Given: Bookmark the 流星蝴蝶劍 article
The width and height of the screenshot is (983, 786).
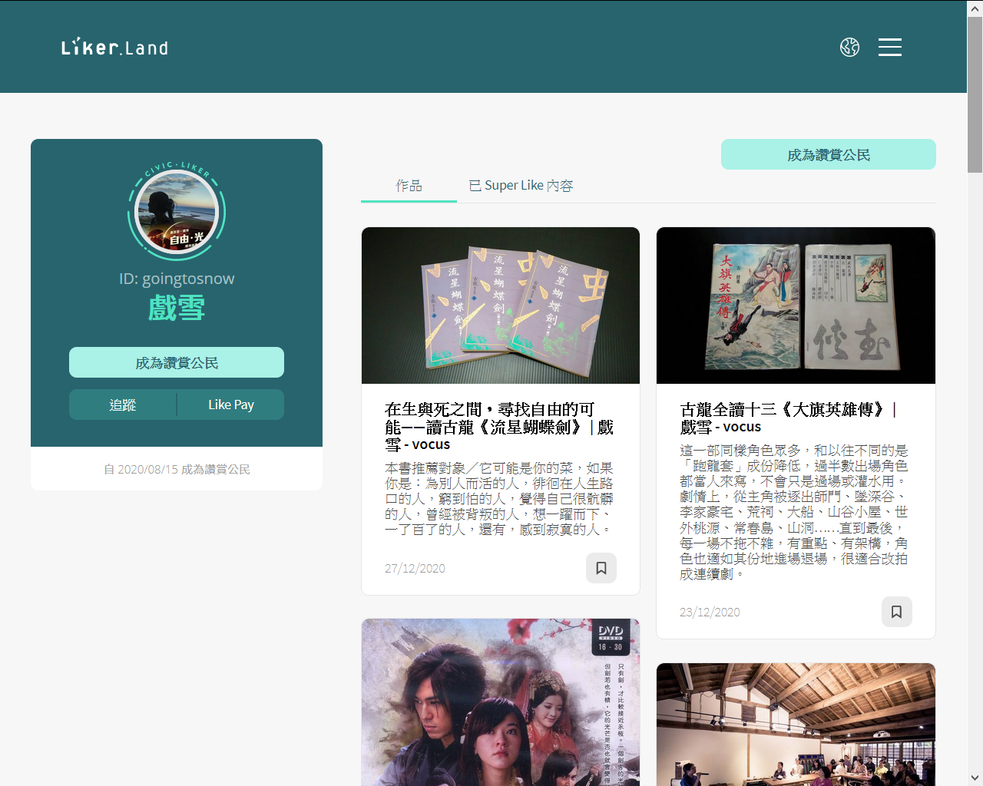Looking at the screenshot, I should 601,568.
